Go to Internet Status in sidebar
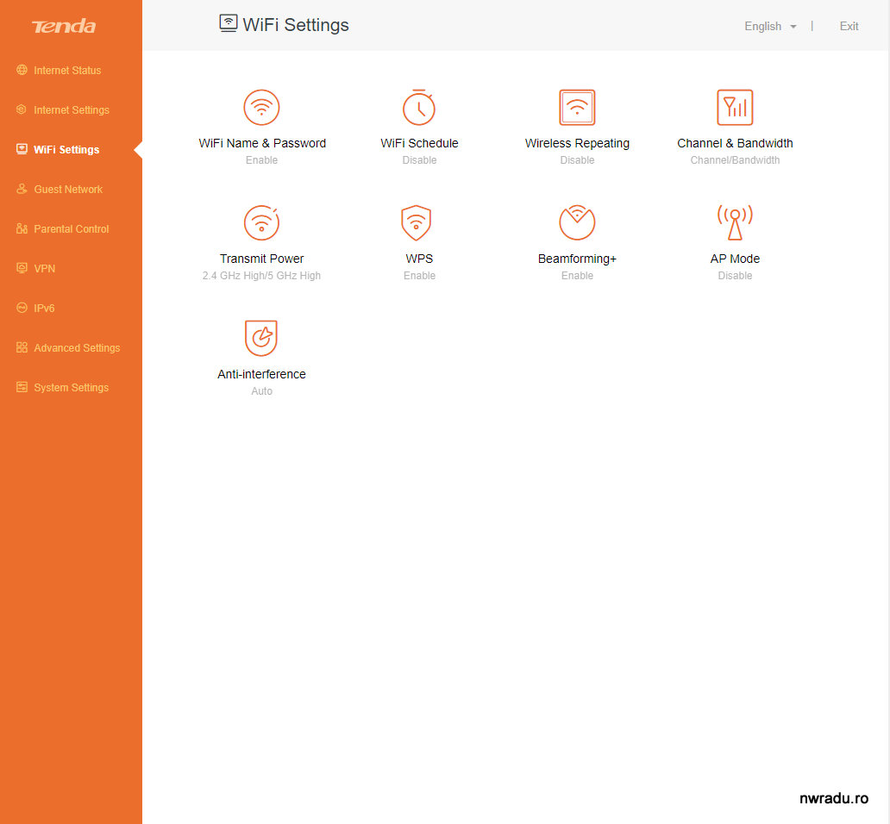 click(x=67, y=71)
